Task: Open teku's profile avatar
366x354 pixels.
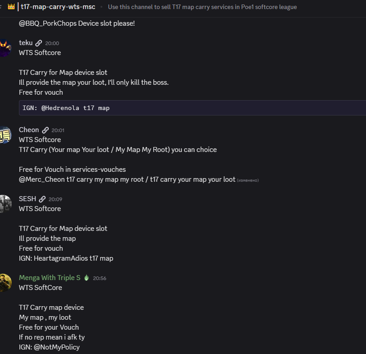Action: (5, 48)
